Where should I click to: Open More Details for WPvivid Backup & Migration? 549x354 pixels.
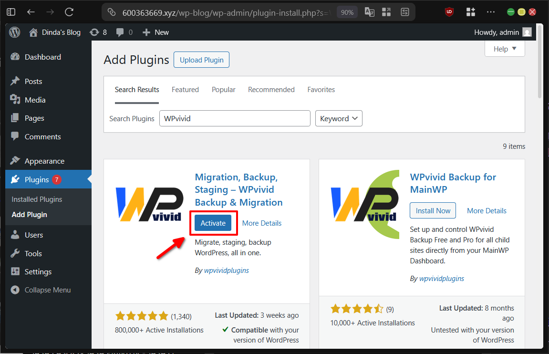pyautogui.click(x=261, y=223)
